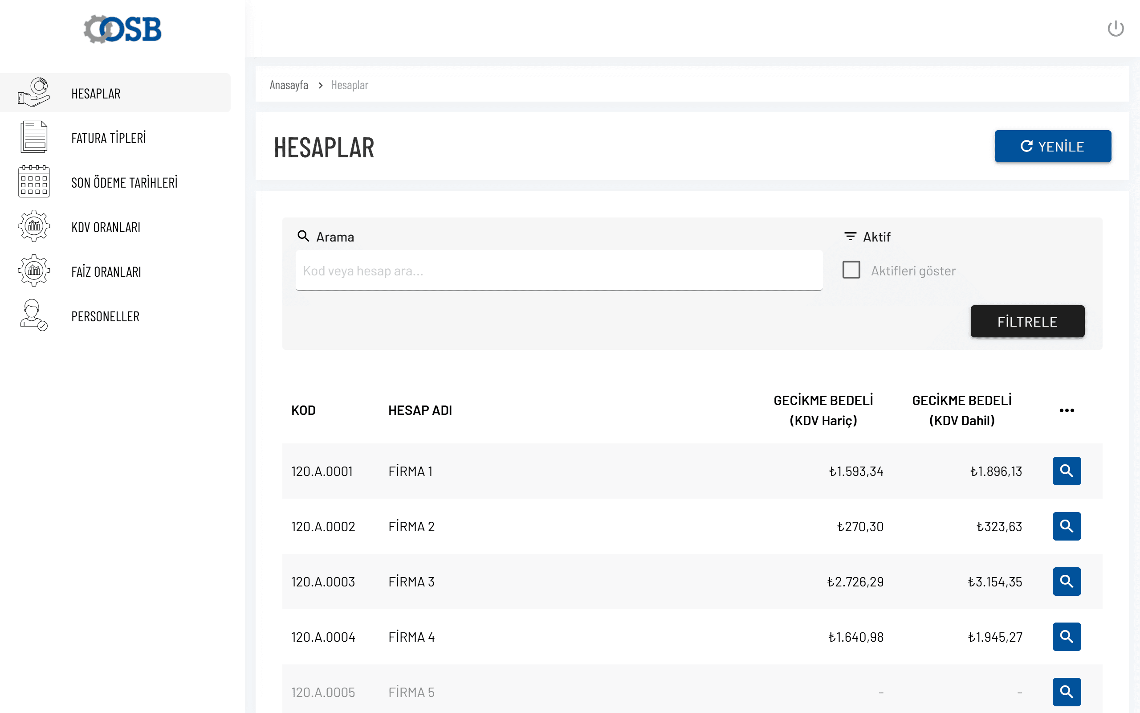Screen dimensions: 1140x713
Task: Click the power logout icon
Action: point(1115,29)
